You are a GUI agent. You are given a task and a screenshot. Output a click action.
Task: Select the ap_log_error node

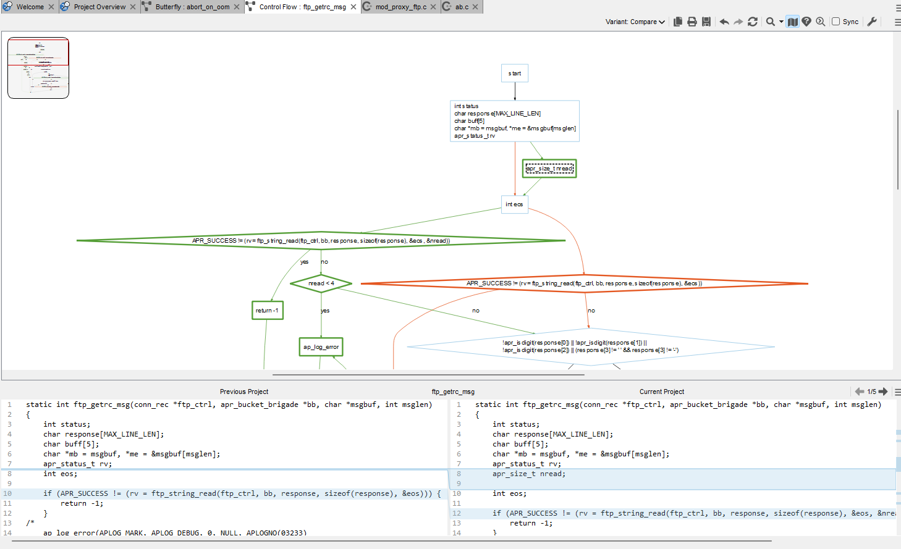[x=321, y=347]
